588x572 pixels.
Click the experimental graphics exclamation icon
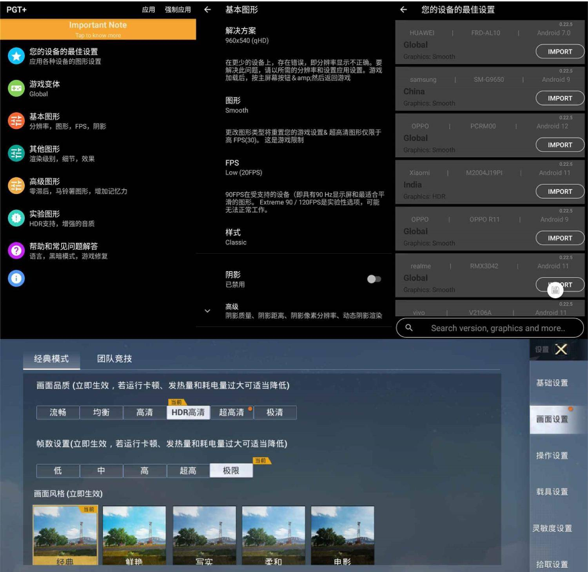16,218
